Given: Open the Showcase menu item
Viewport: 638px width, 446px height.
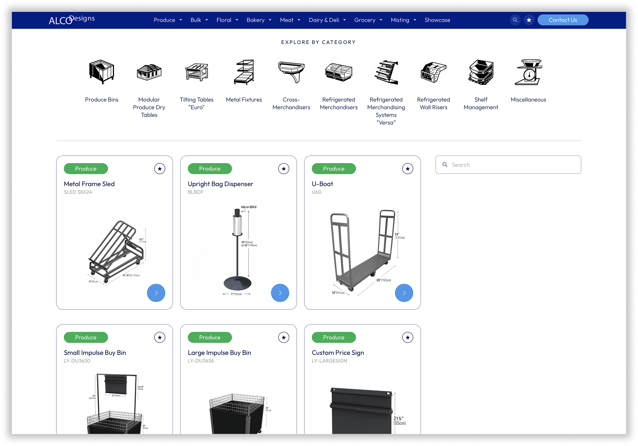Looking at the screenshot, I should (437, 20).
